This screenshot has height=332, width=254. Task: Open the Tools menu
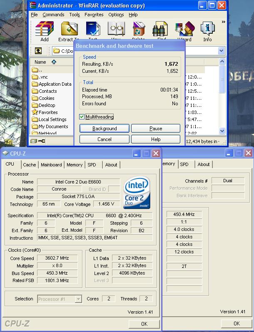pos(75,15)
